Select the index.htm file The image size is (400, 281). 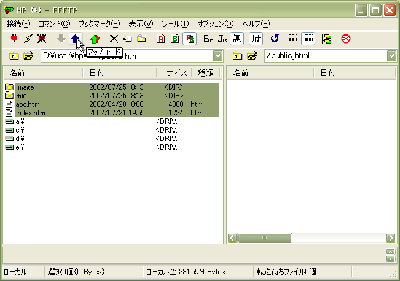point(31,113)
